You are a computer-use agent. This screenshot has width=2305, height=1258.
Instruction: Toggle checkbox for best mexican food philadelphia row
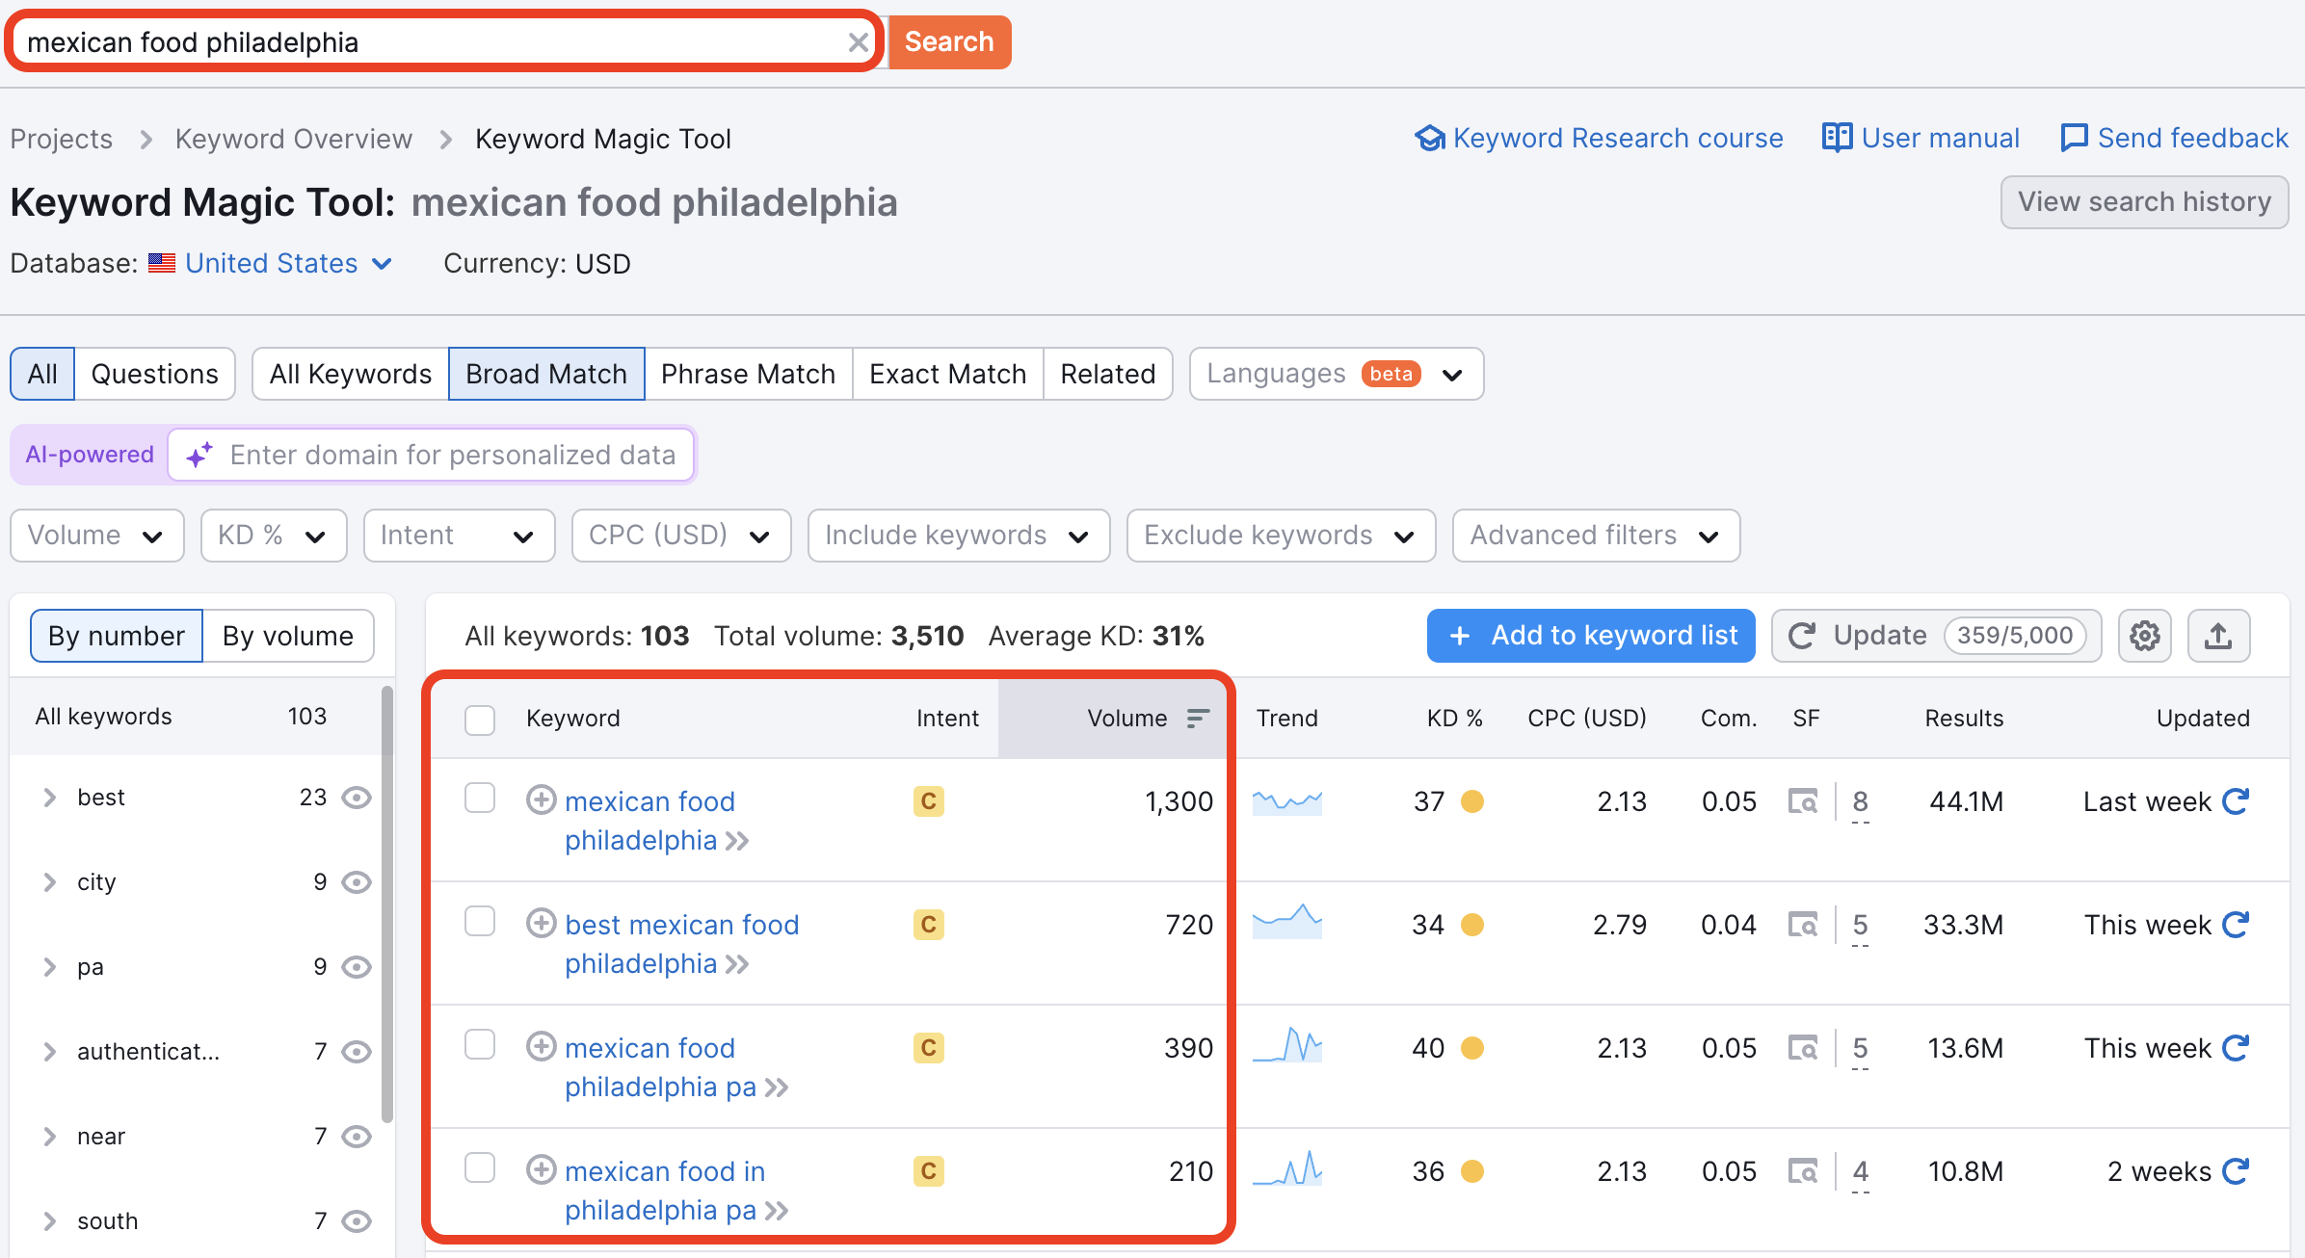click(480, 924)
